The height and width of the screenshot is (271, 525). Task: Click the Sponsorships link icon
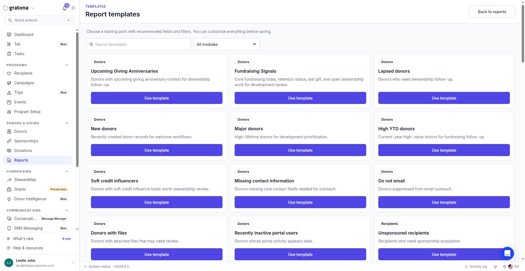pos(9,141)
